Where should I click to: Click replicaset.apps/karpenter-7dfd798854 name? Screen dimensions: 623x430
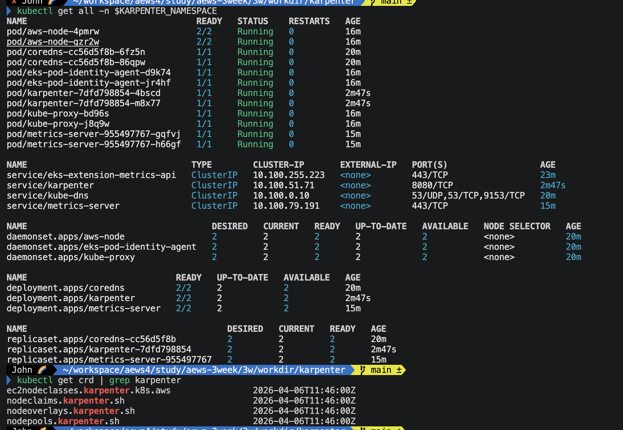(x=99, y=349)
